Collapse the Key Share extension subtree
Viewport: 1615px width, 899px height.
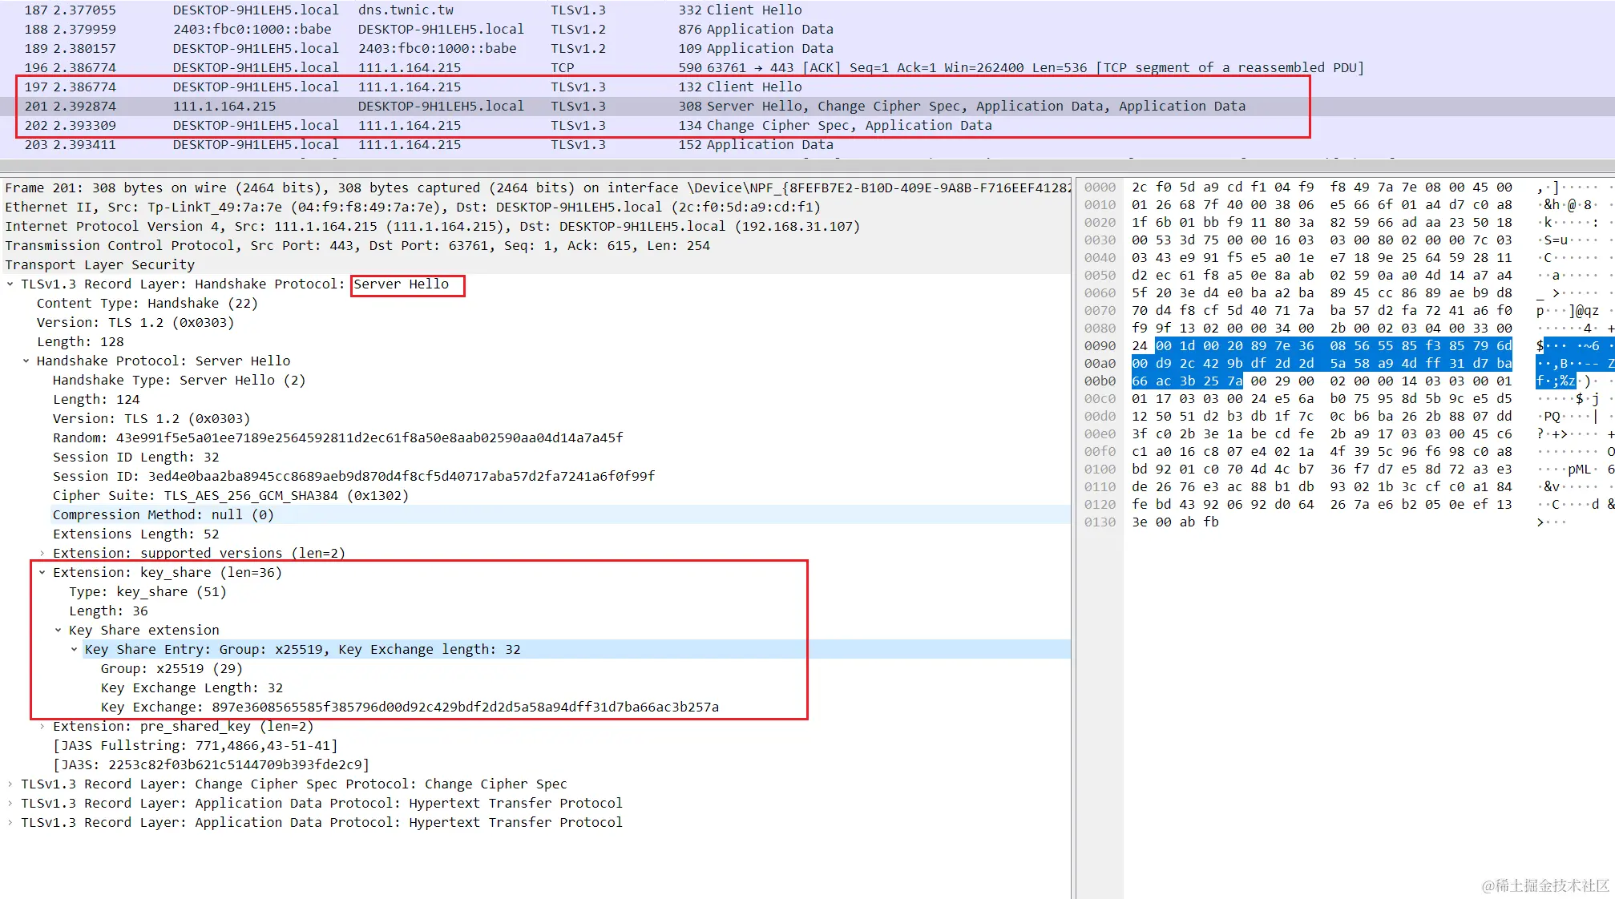[58, 631]
